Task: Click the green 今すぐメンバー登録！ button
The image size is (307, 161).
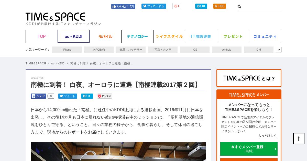Action: [249, 149]
